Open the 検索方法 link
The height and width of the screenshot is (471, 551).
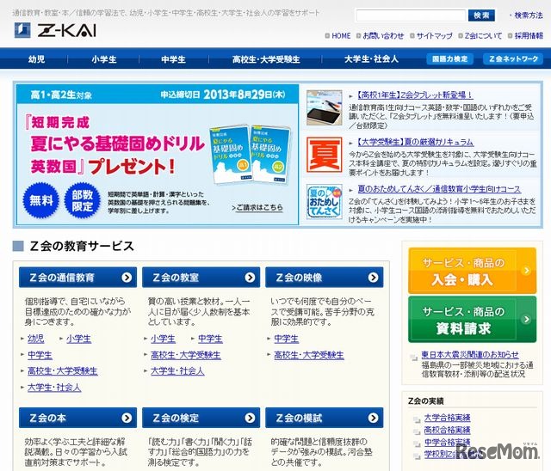click(528, 15)
